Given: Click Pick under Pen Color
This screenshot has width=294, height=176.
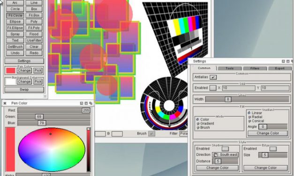Looking at the screenshot, I should (38, 71).
